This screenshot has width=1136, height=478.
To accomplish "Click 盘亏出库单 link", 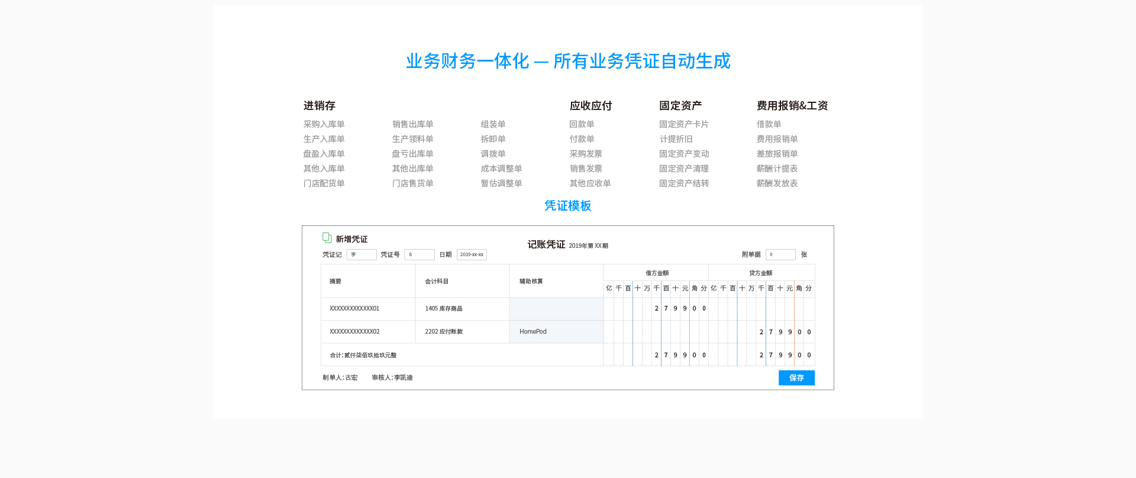I will click(412, 154).
